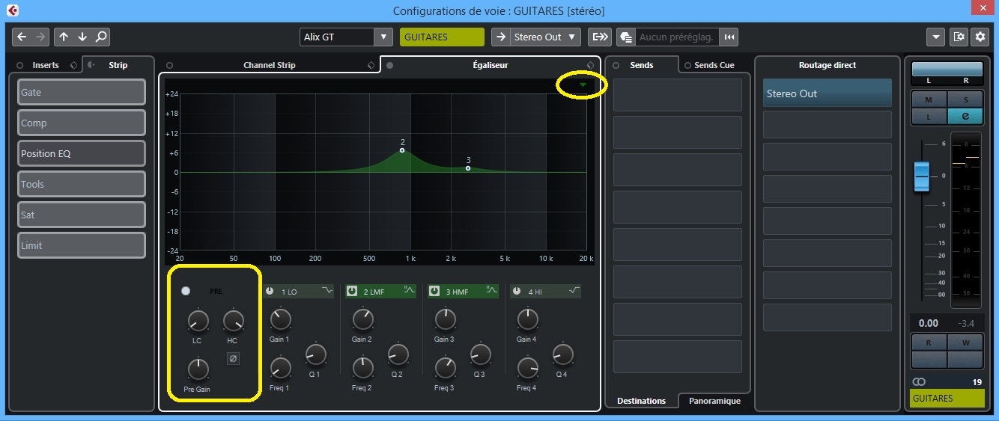
Task: Open the Panoramique tab
Action: tap(714, 401)
